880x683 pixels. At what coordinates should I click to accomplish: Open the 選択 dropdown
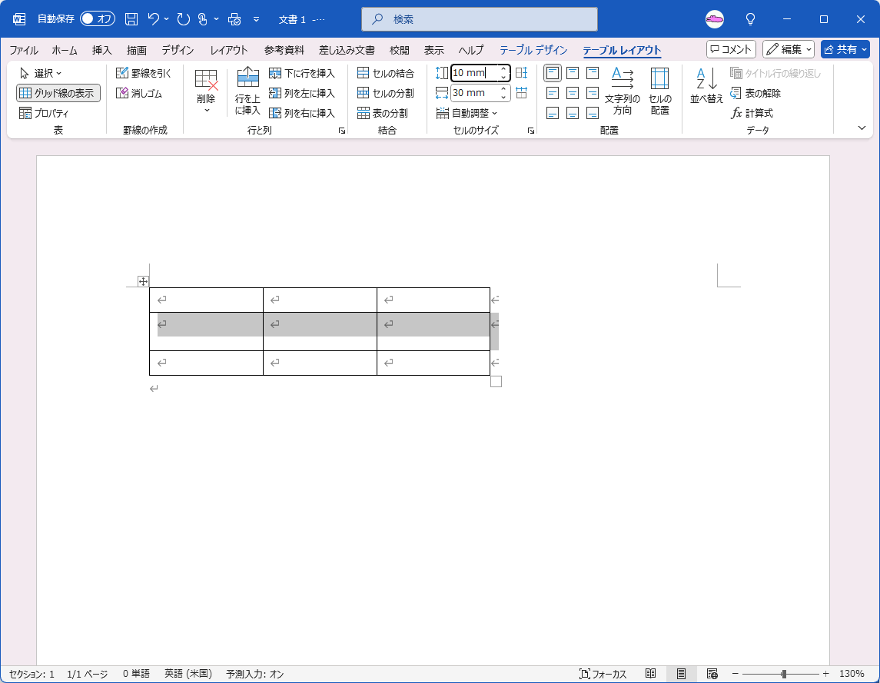(41, 73)
